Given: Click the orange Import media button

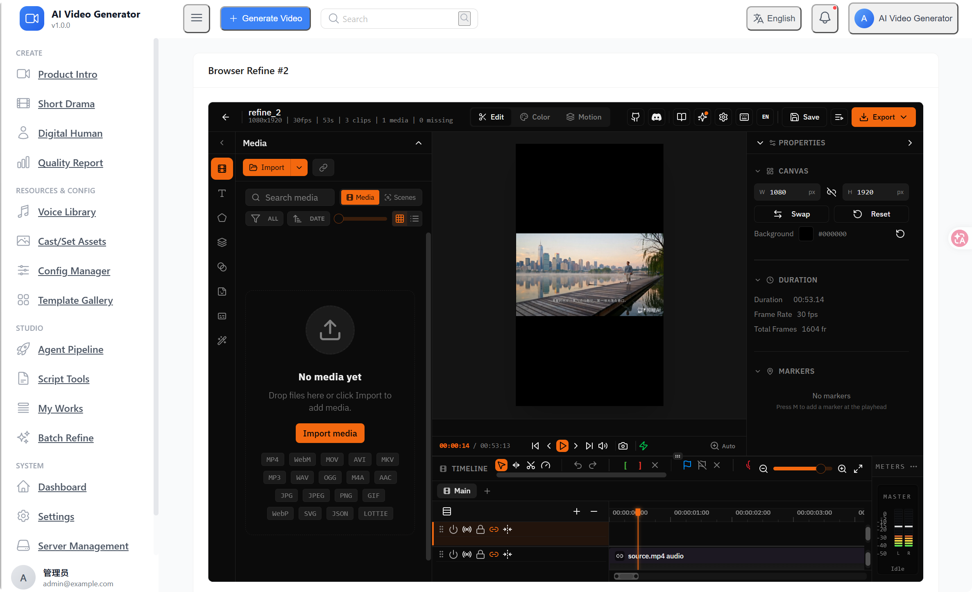Looking at the screenshot, I should coord(330,433).
